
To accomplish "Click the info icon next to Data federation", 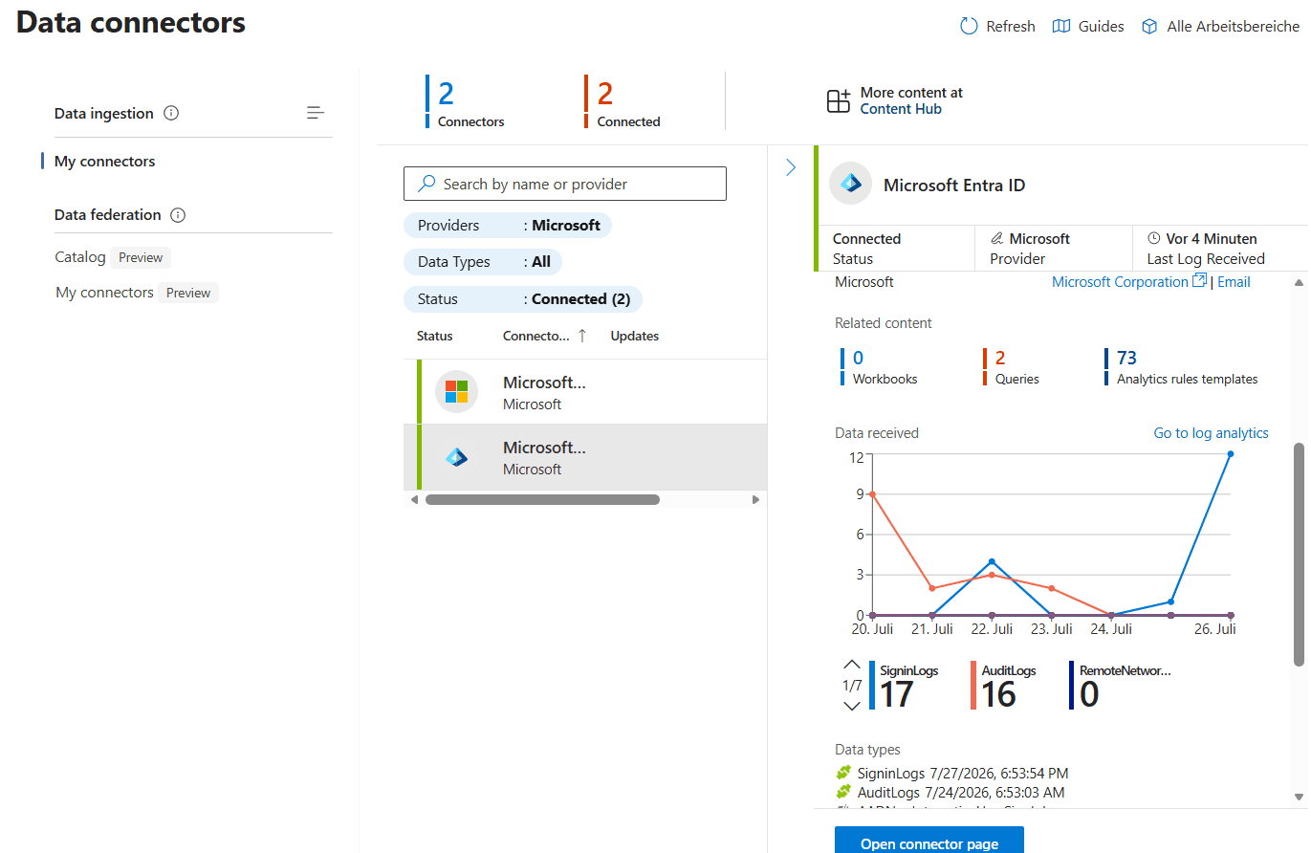I will 178,215.
